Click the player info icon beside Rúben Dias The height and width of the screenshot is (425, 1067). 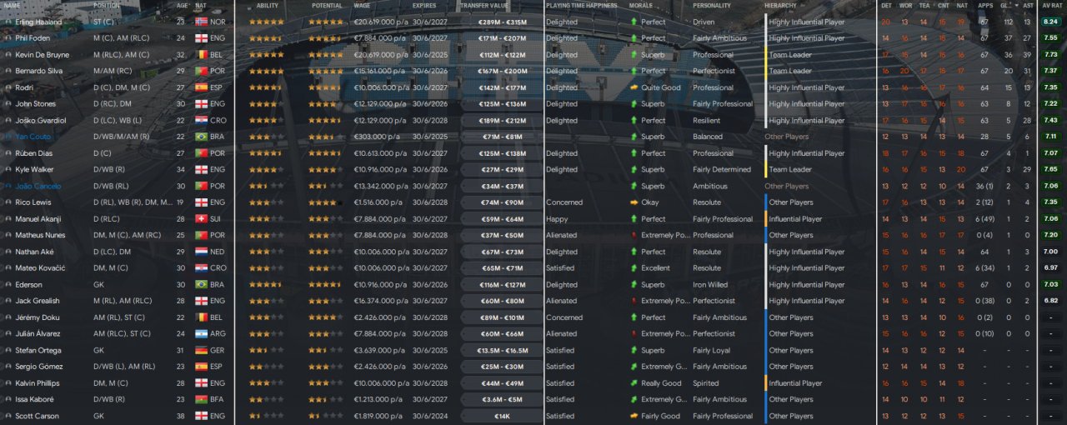[8, 153]
